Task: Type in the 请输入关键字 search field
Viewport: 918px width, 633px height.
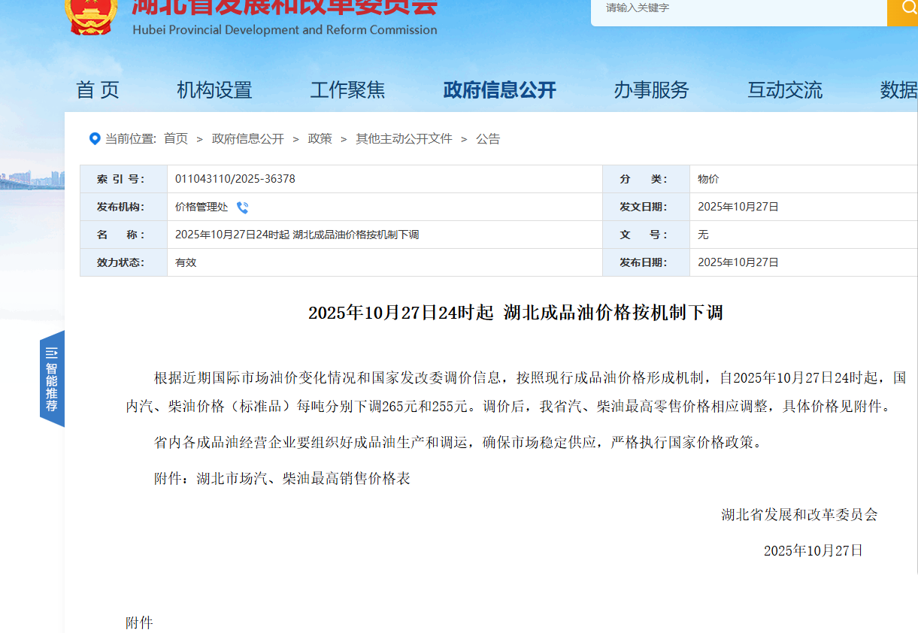Action: coord(737,9)
